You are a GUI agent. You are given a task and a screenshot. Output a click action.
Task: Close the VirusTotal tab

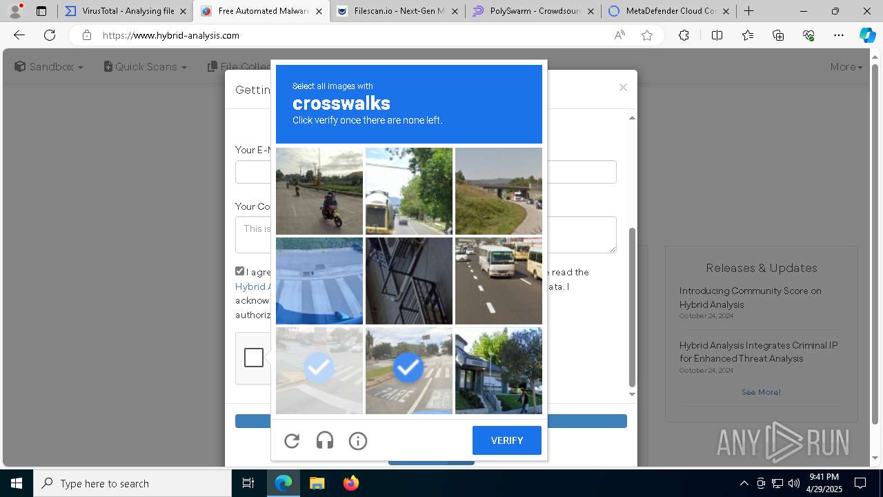(183, 11)
